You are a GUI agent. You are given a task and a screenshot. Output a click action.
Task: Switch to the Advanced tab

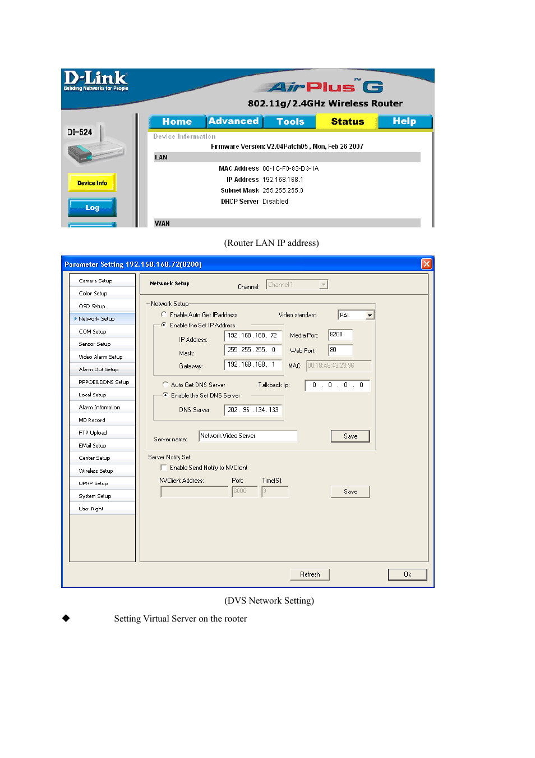[233, 121]
